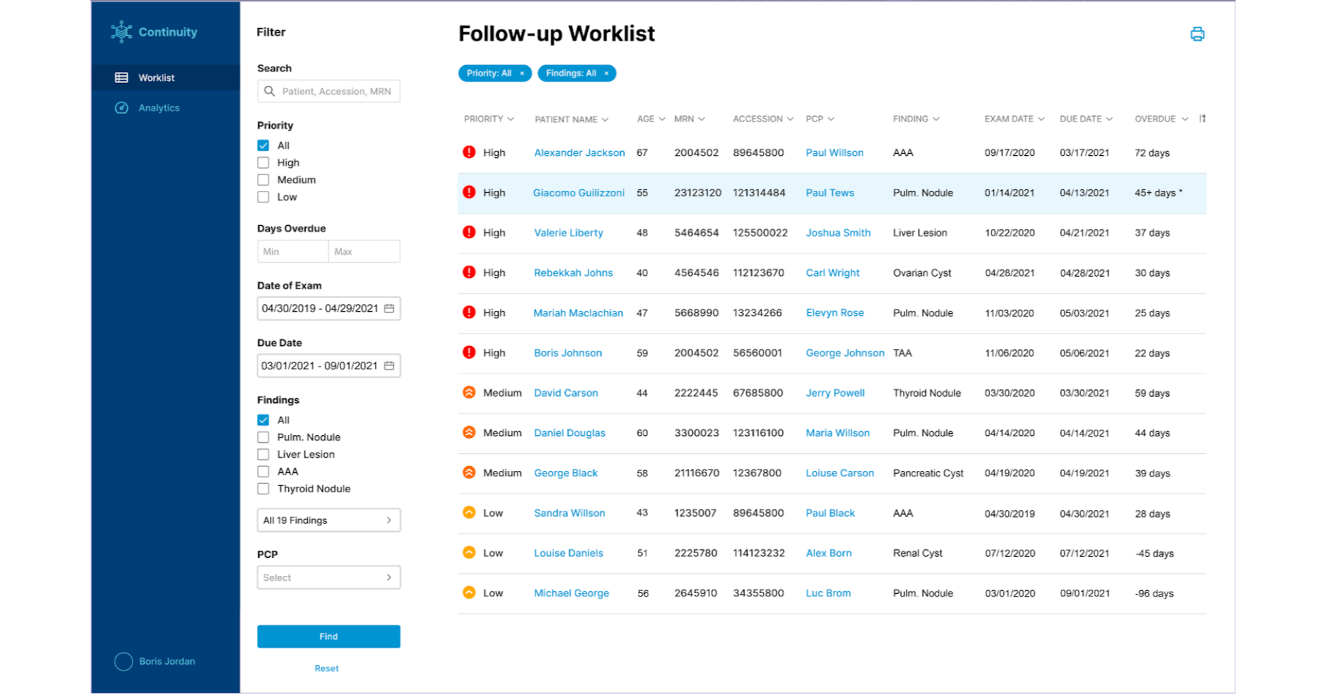Sort by Due Date column header

tap(1086, 119)
